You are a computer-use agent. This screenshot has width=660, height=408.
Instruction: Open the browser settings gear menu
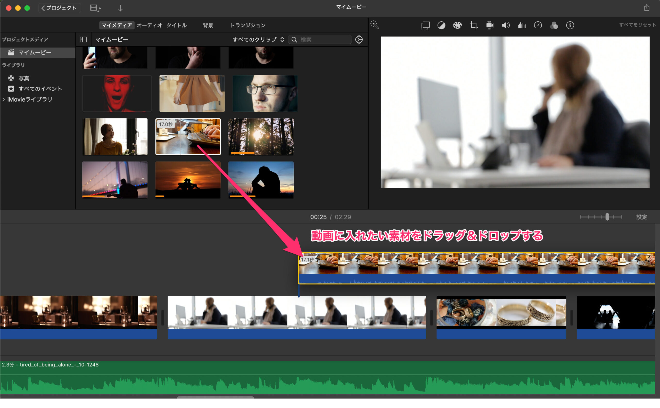359,40
